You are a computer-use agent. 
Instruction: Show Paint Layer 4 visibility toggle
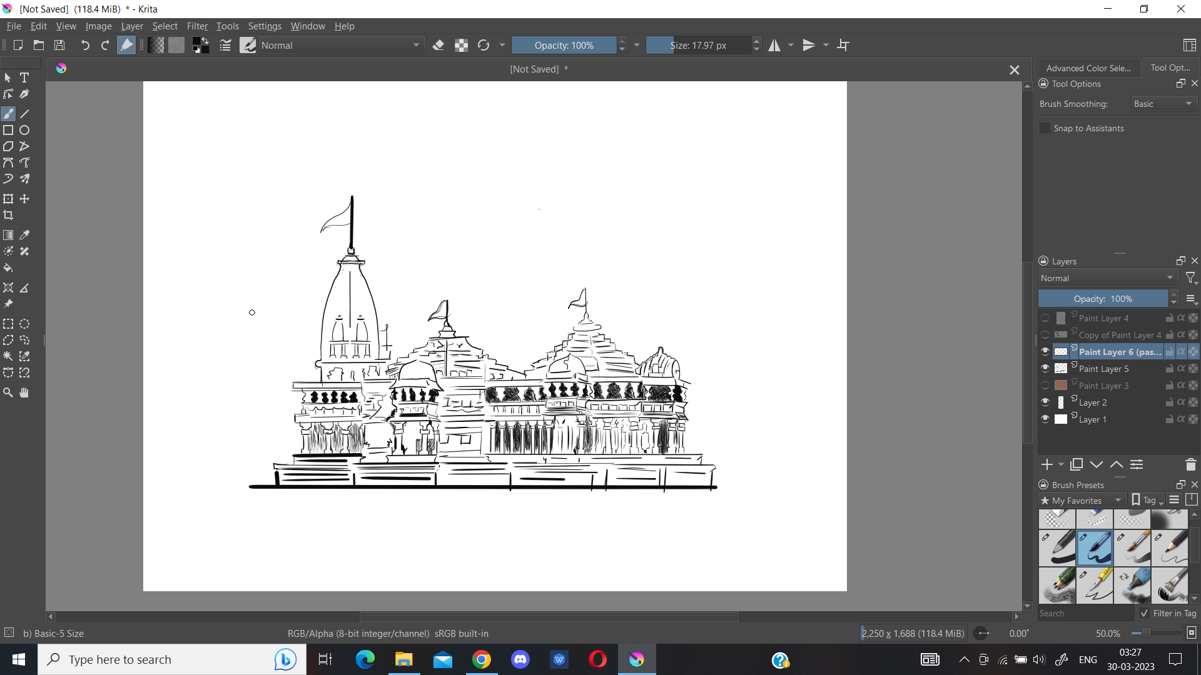point(1045,318)
